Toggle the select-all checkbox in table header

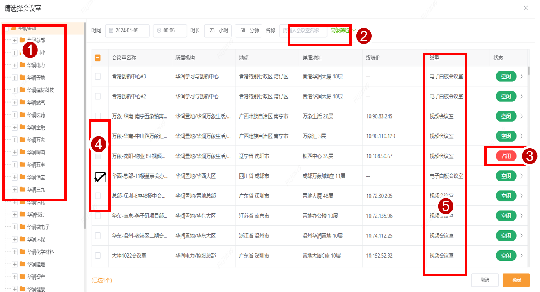click(x=98, y=58)
